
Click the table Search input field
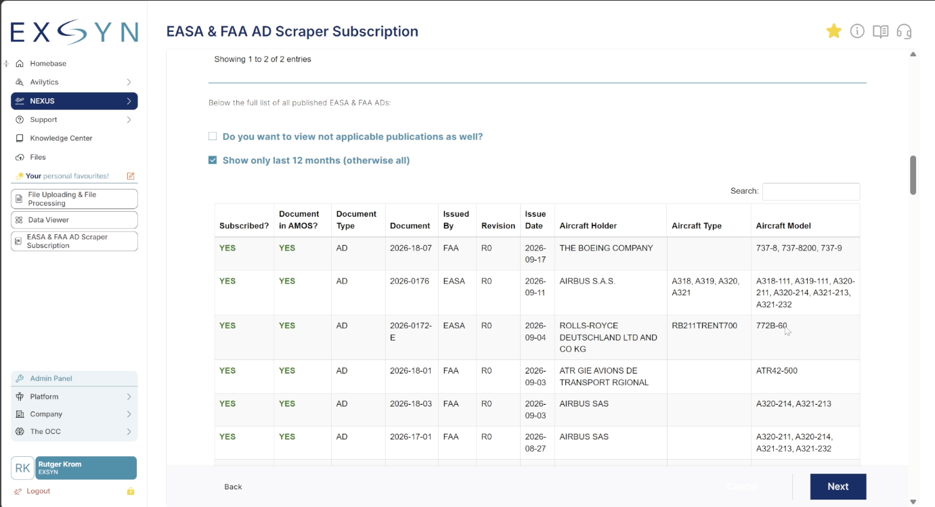(811, 192)
